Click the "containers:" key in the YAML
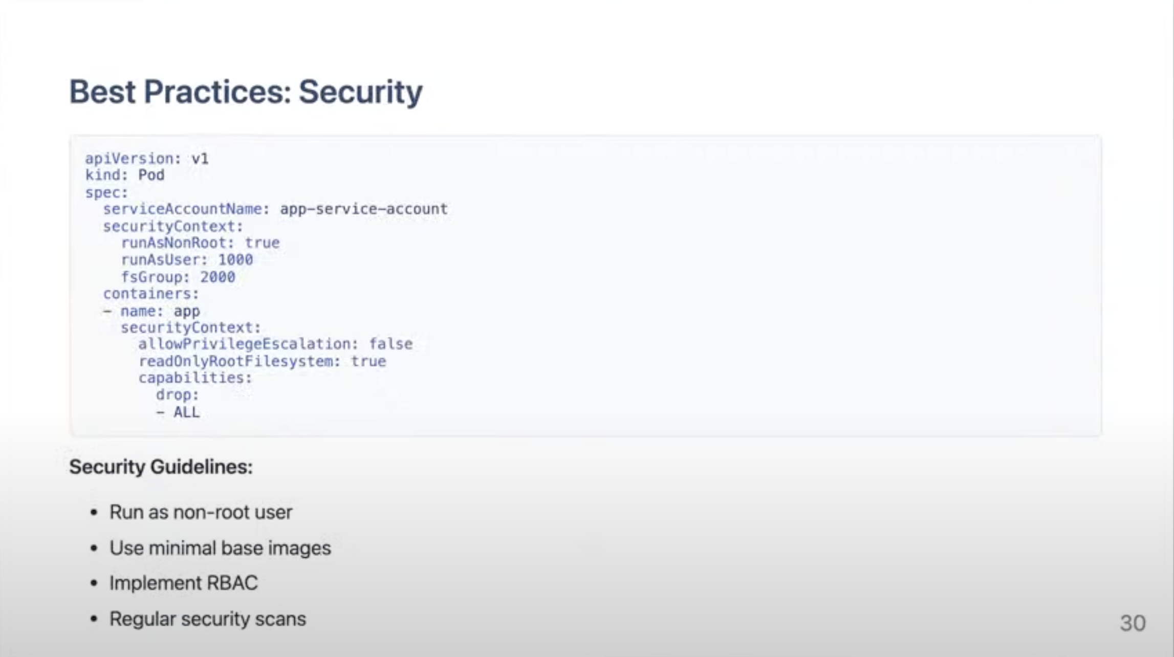Image resolution: width=1174 pixels, height=657 pixels. point(151,294)
